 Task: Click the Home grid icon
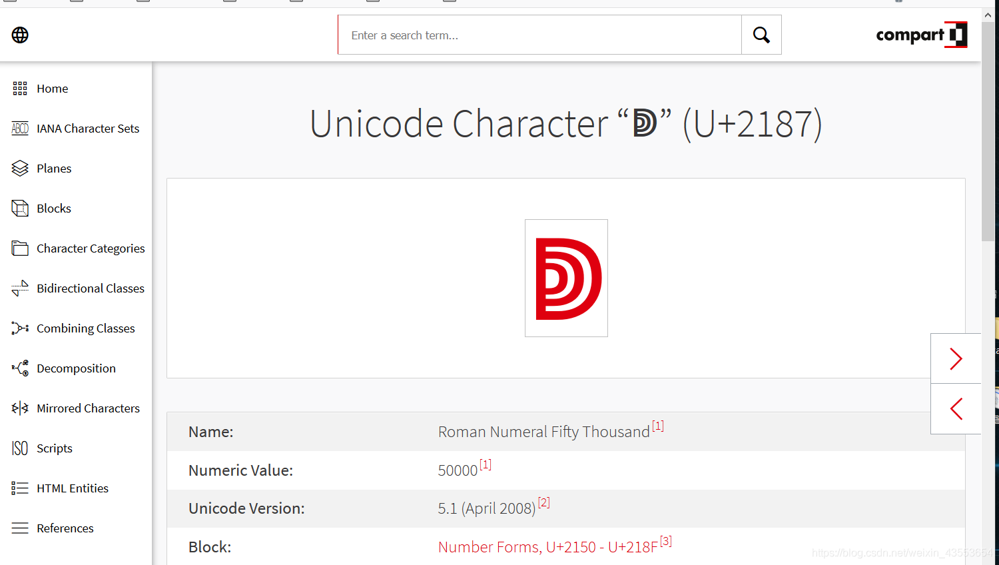pyautogui.click(x=20, y=89)
